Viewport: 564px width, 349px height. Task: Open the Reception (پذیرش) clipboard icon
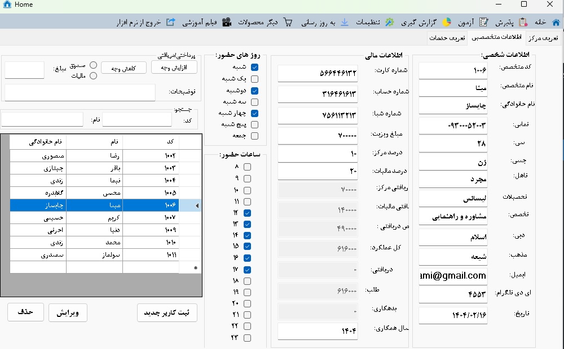pyautogui.click(x=523, y=23)
